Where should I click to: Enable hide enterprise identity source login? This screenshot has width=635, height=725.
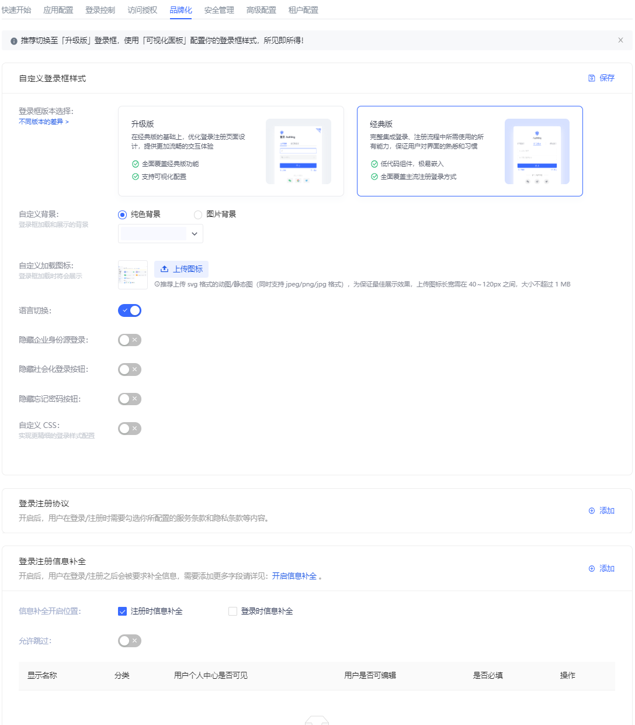tap(130, 340)
